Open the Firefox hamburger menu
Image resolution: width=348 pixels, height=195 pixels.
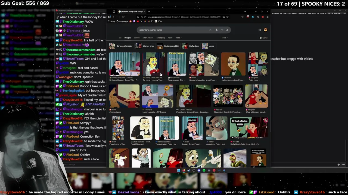coord(268,17)
